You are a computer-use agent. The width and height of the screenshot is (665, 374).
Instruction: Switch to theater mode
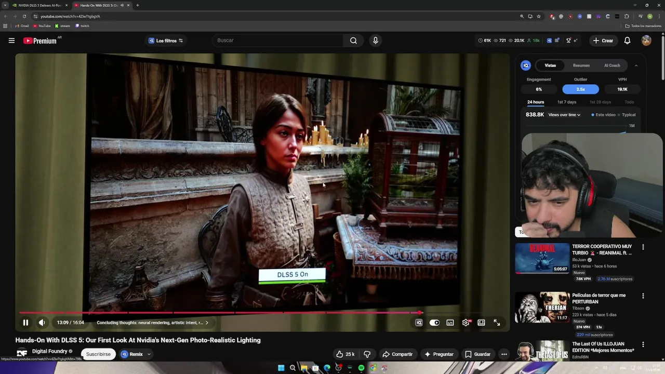tap(481, 323)
